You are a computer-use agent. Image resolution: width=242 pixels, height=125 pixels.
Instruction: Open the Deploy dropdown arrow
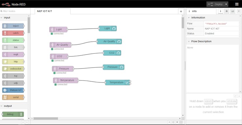click(226, 4)
